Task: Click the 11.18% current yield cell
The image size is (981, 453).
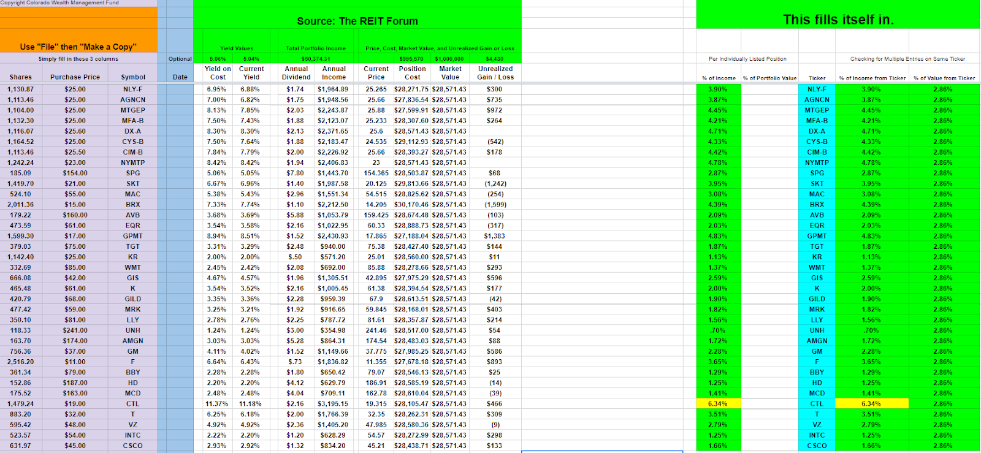Action: [x=250, y=404]
